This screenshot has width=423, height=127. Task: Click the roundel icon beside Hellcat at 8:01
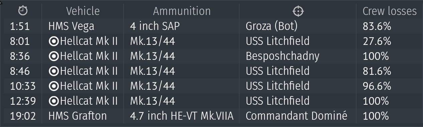(x=53, y=41)
